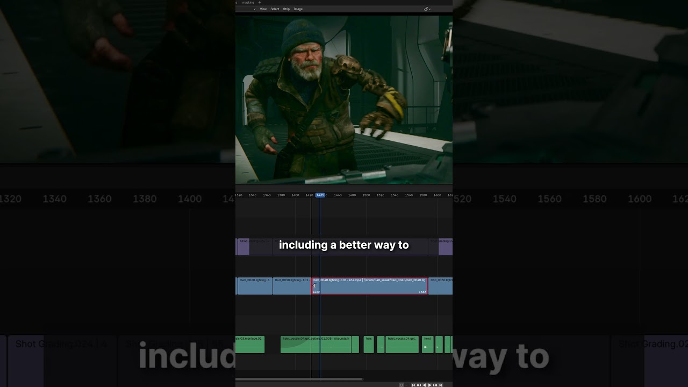Select the 040_0030.lighting-101 strip
This screenshot has width=688, height=387.
[291, 286]
